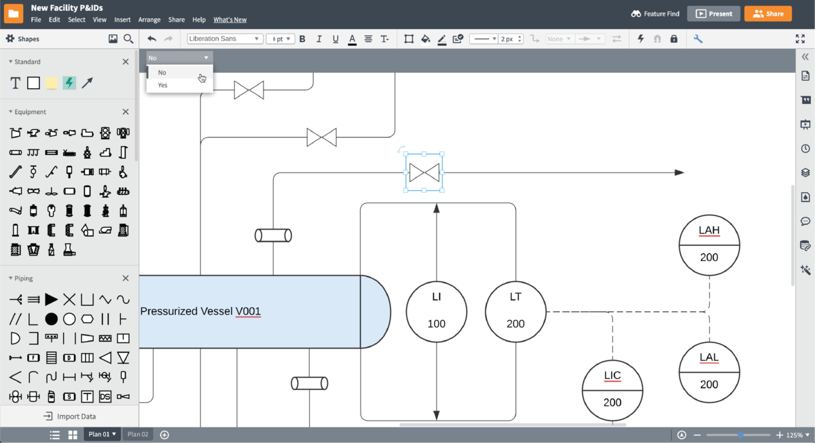Viewport: 815px width, 443px height.
Task: Click the Import Data button
Action: pos(69,417)
